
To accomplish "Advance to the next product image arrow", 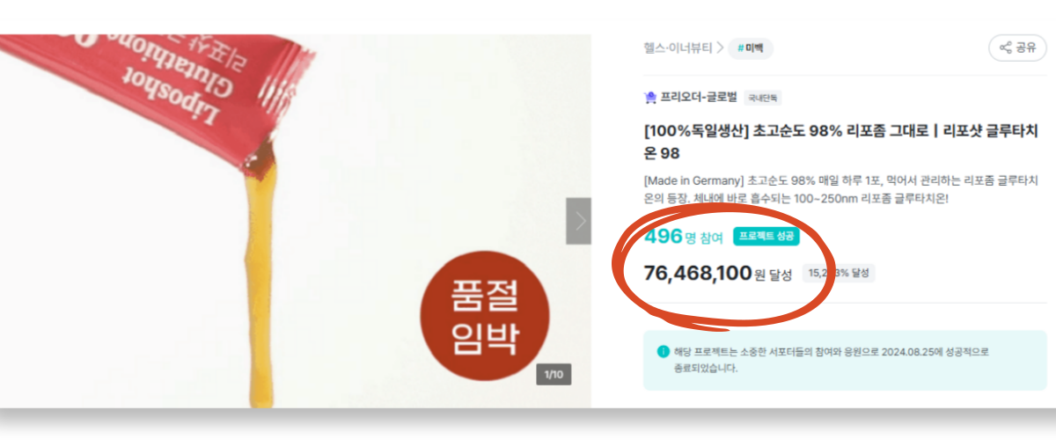I will [x=578, y=221].
